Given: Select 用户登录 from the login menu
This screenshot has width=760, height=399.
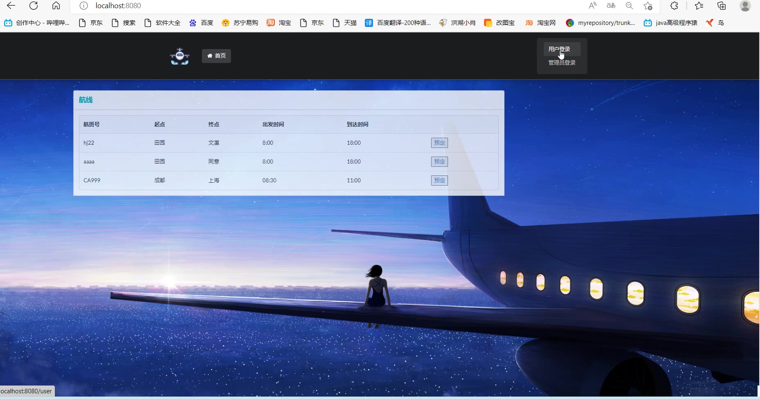Looking at the screenshot, I should pos(562,49).
